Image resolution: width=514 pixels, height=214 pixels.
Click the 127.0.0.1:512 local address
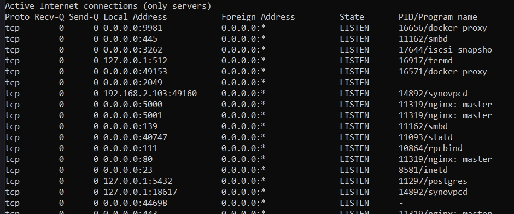click(x=136, y=61)
